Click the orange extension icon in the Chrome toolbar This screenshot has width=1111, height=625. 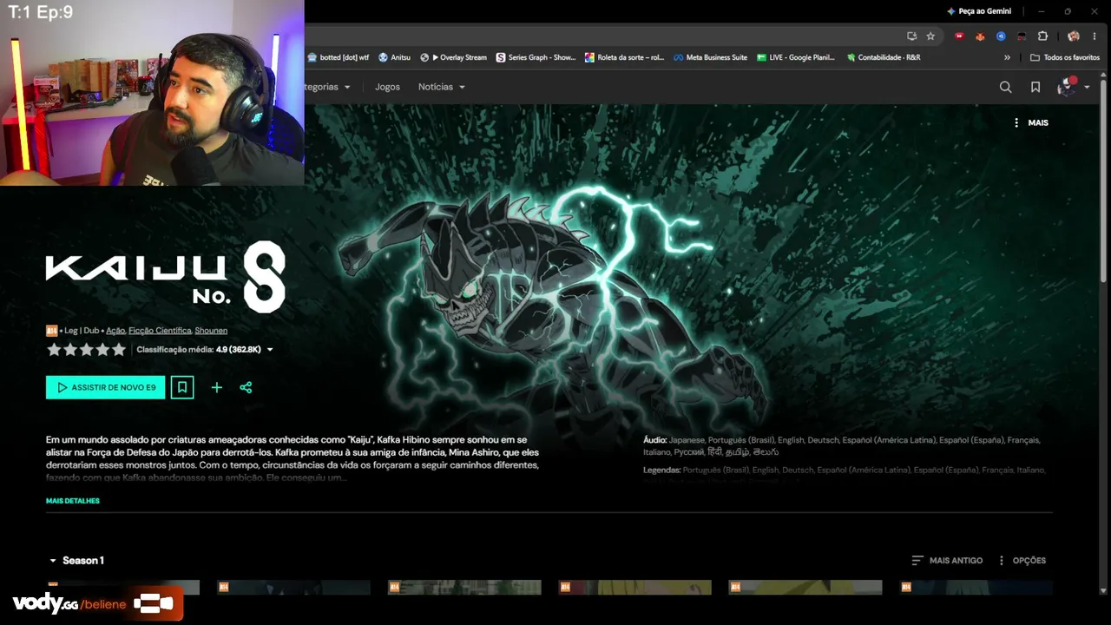point(980,36)
